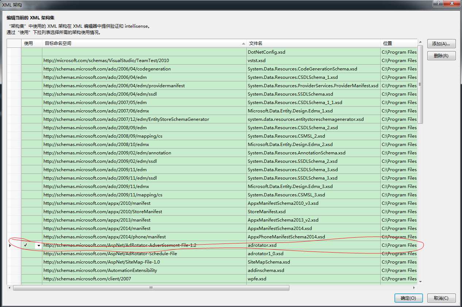Click the vertical scrollbar down arrow

click(x=420, y=281)
